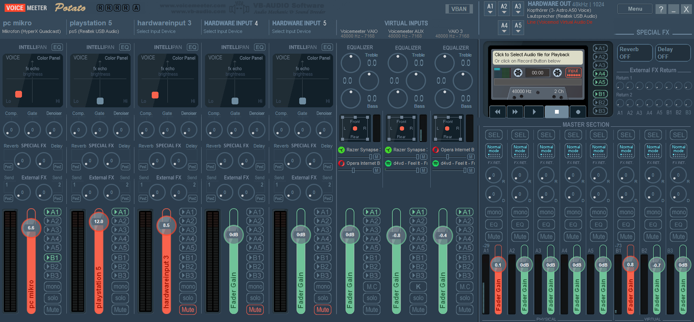
Task: Open the A1 hardware out device selector
Action: (x=490, y=9)
